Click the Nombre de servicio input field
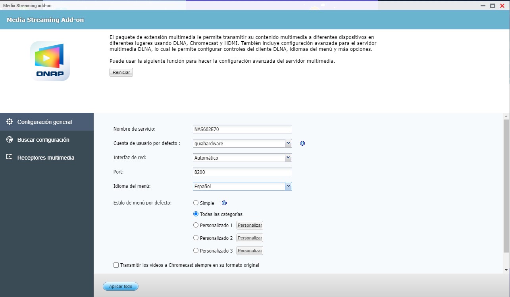The height and width of the screenshot is (297, 510). tap(242, 129)
